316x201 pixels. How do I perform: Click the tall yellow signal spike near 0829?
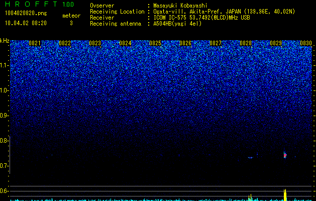tap(285, 195)
